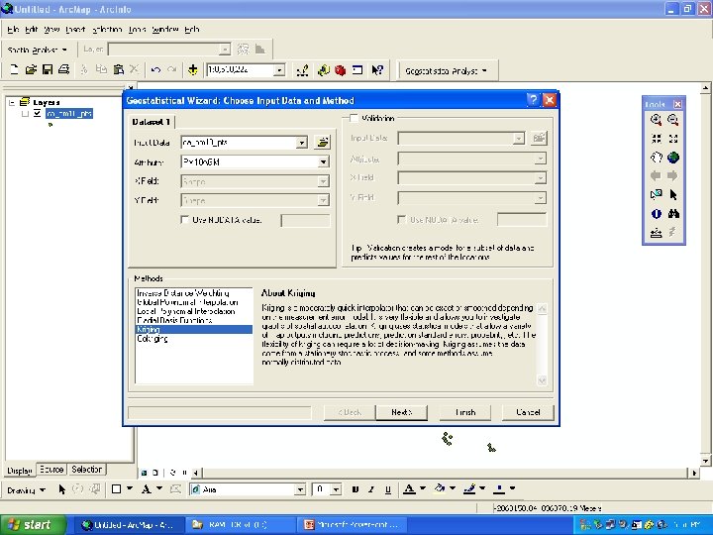Open the Geostatistical Analyst dropdown menu
The height and width of the screenshot is (535, 713).
pyautogui.click(x=446, y=71)
